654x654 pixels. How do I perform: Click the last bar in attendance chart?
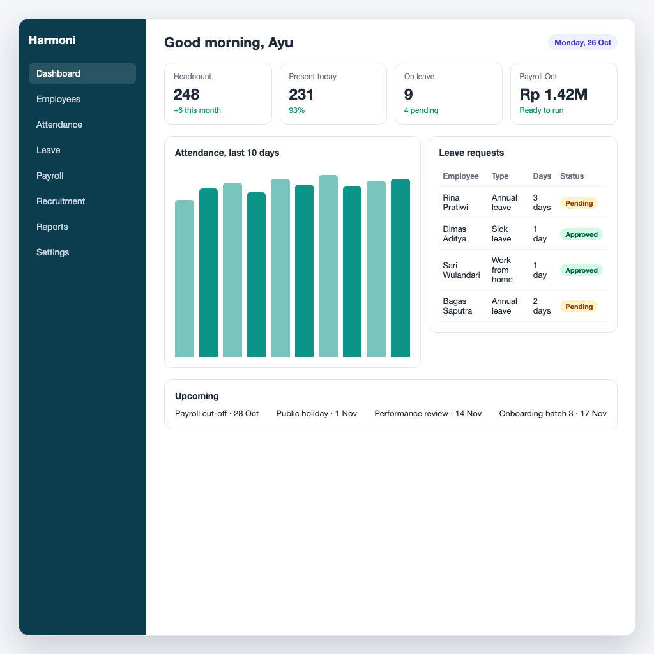coord(400,268)
